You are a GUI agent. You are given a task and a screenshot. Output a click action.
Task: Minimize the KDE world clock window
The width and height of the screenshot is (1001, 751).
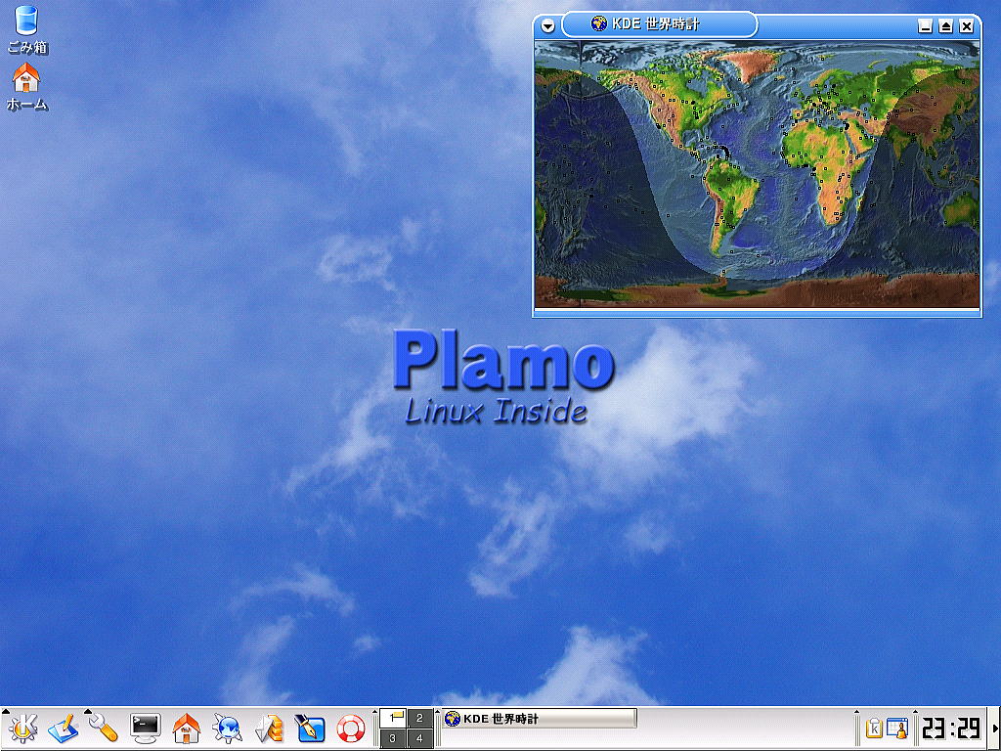925,26
